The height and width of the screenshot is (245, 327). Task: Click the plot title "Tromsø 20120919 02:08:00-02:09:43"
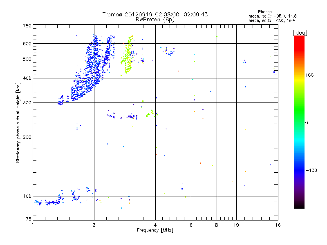pyautogui.click(x=155, y=14)
